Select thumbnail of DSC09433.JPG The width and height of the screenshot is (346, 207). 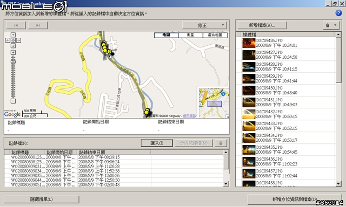click(x=249, y=126)
